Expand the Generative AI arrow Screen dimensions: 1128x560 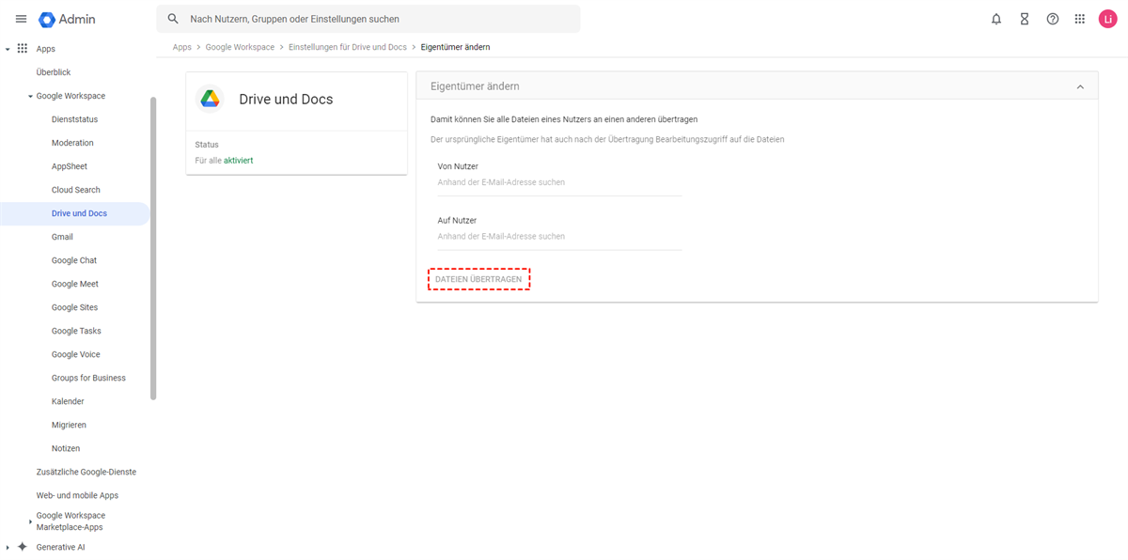pos(8,547)
